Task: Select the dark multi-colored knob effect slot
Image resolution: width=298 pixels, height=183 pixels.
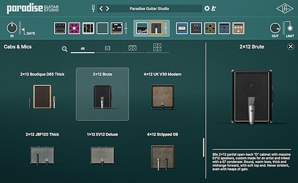Action: click(196, 28)
